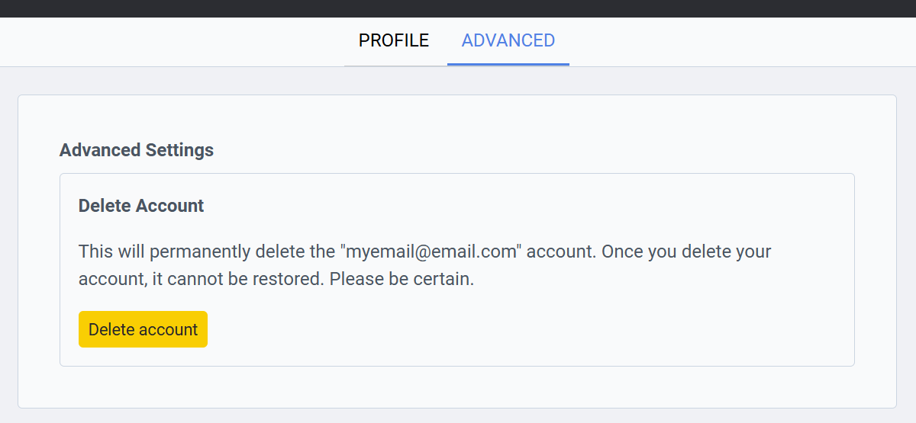
Task: Click the gray line under the PROFILE tab
Action: (x=394, y=66)
